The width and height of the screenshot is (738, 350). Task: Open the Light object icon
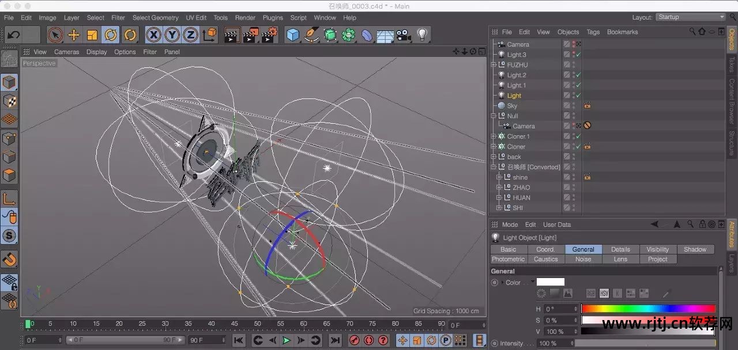tap(422, 35)
